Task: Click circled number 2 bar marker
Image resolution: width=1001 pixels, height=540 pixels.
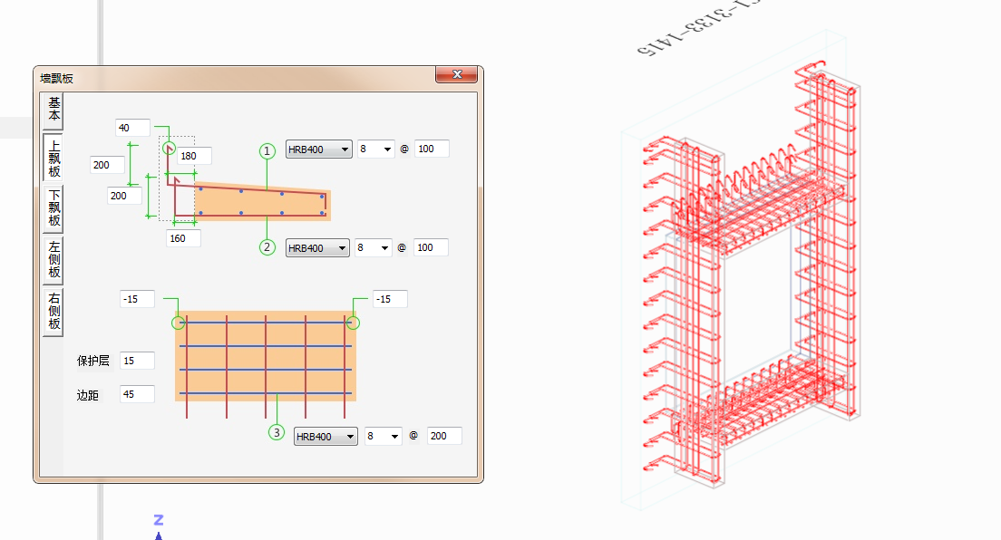Action: 267,247
